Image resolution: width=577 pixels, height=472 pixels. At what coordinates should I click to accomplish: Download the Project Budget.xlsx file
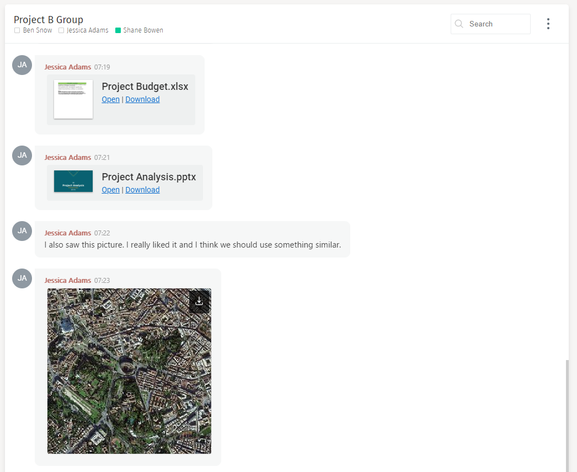[x=142, y=99]
